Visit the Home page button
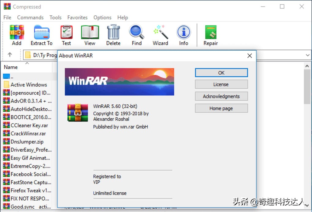The height and width of the screenshot is (212, 312). [x=221, y=108]
